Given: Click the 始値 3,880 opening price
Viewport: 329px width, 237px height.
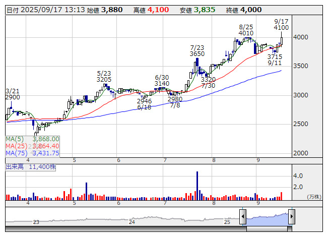Looking at the screenshot, I should pyautogui.click(x=105, y=10).
